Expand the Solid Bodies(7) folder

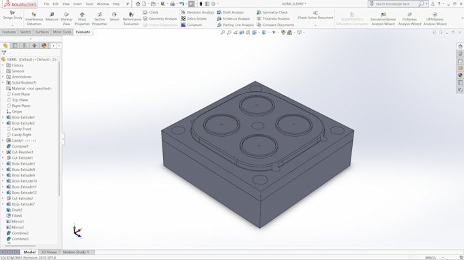(x=3, y=82)
